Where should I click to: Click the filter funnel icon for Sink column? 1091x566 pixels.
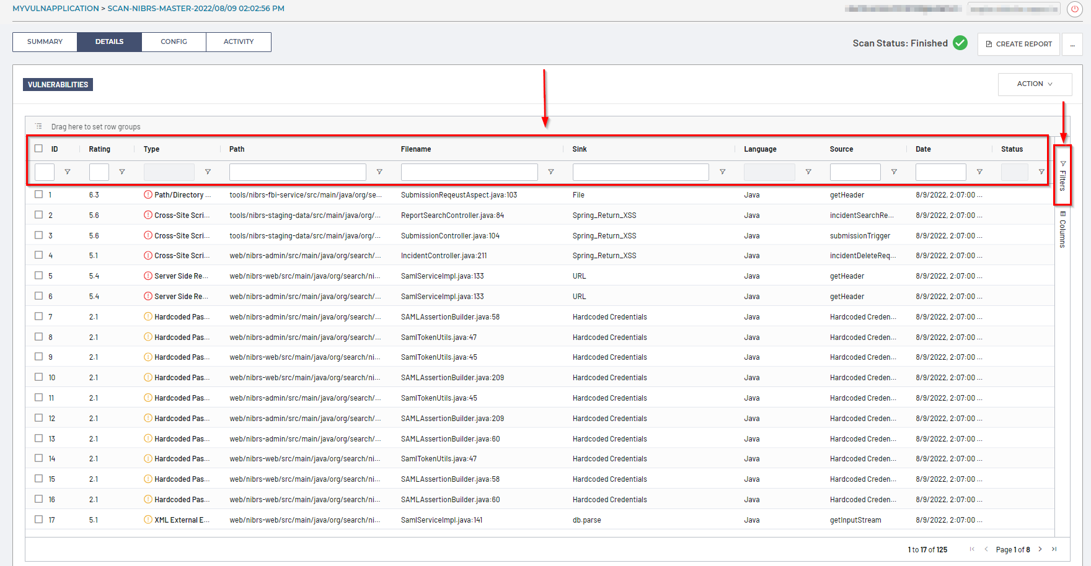click(722, 172)
